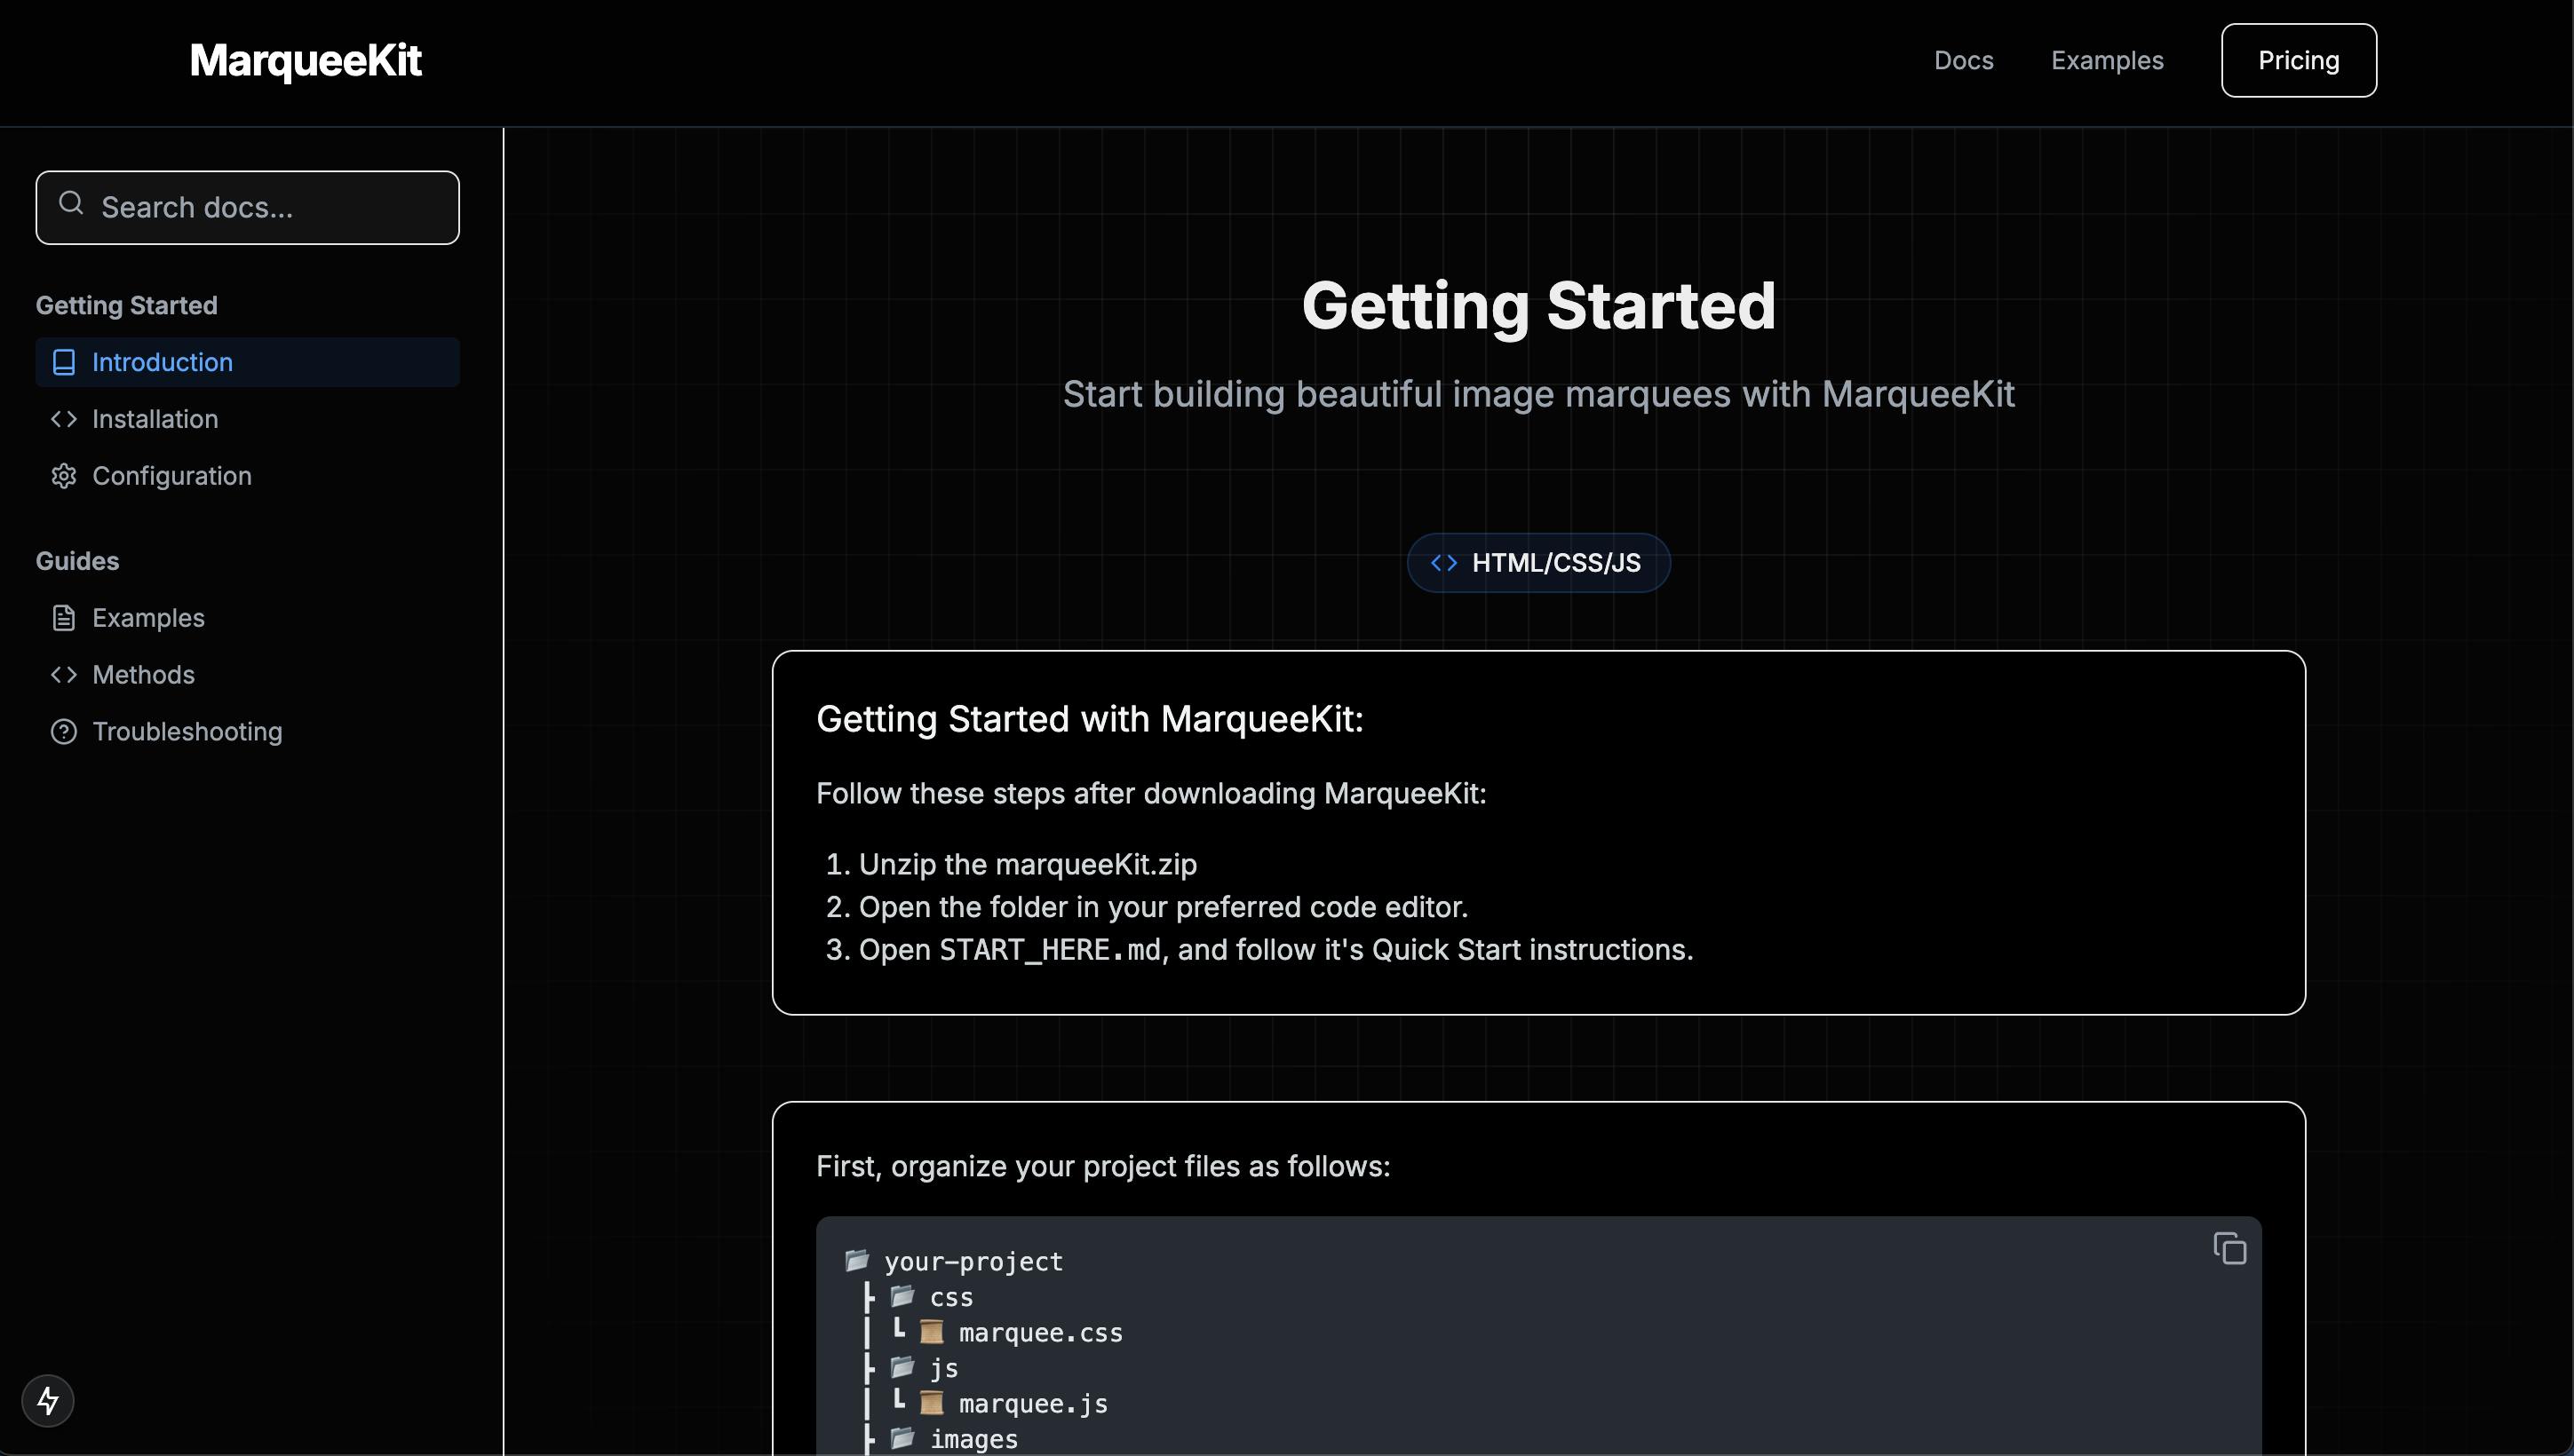Viewport: 2574px width, 1456px height.
Task: Click the main 'Getting Started' page title
Action: [1538, 305]
